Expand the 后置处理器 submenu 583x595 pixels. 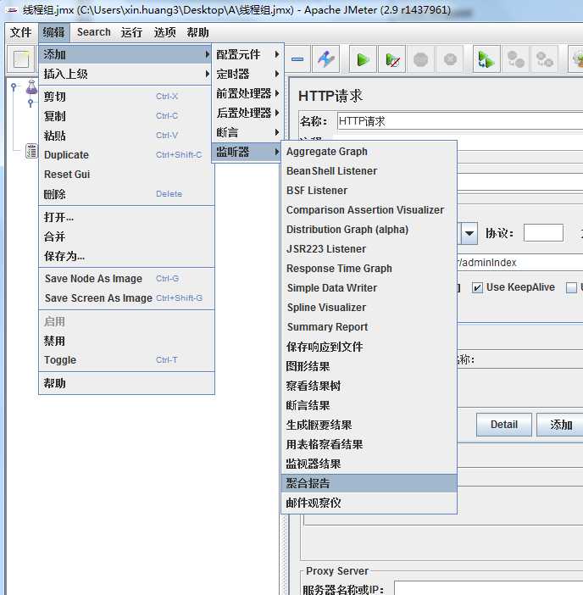pos(247,113)
